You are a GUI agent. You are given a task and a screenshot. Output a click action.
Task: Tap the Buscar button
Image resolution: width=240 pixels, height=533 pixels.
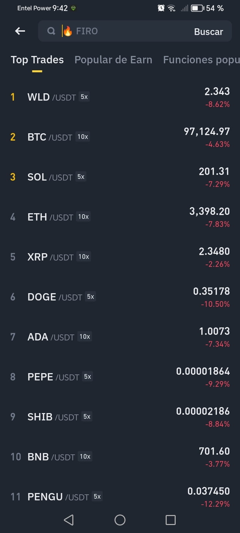click(x=209, y=32)
